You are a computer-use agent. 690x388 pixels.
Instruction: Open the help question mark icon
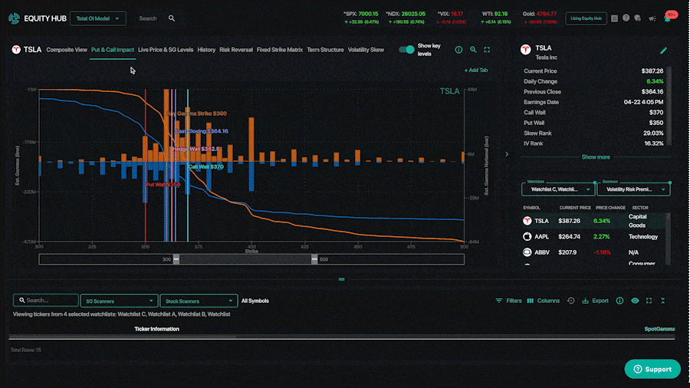click(x=626, y=18)
